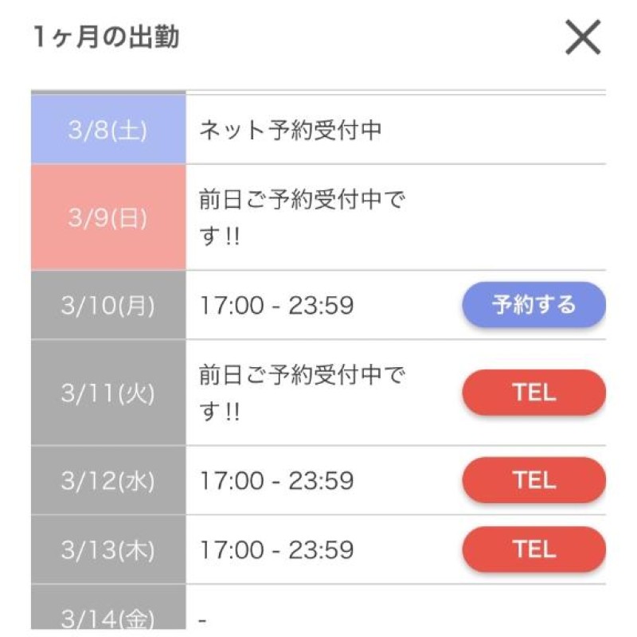
Task: Click 17:00 - 23:59 time on 3/10
Action: point(276,305)
